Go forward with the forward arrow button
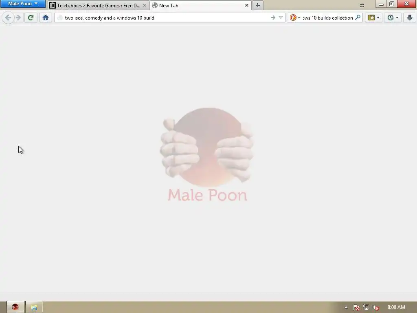 pyautogui.click(x=18, y=18)
